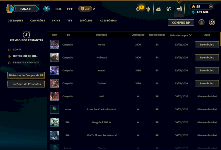
Task: Open the Skins store tab
Action: point(56,21)
